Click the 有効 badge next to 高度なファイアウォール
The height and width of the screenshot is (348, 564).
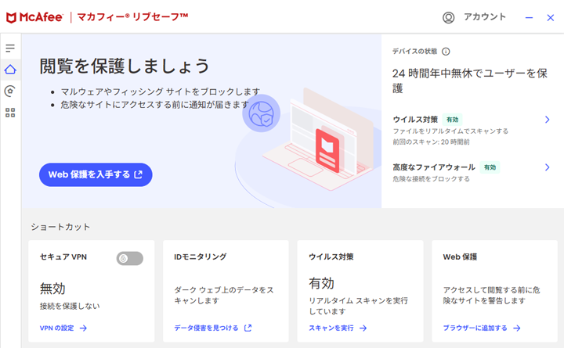tap(490, 167)
